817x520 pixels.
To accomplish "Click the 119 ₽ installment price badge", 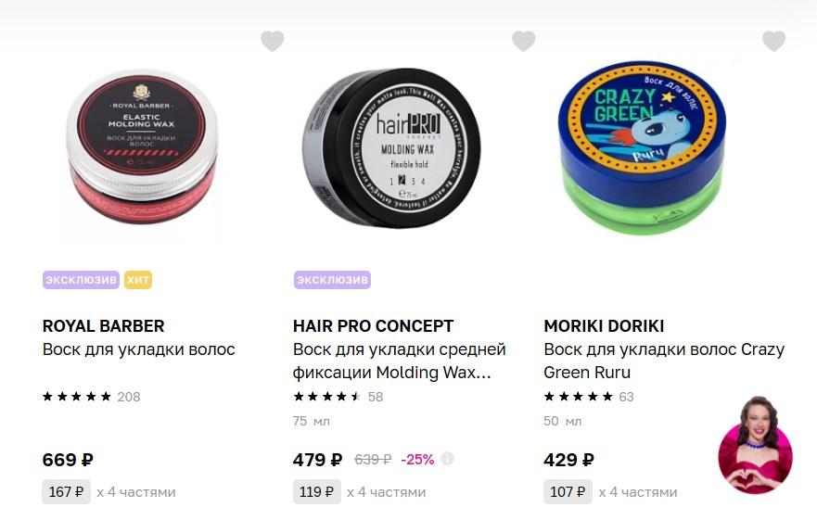I will point(317,492).
